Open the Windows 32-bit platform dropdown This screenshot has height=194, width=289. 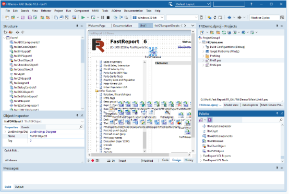point(162,18)
